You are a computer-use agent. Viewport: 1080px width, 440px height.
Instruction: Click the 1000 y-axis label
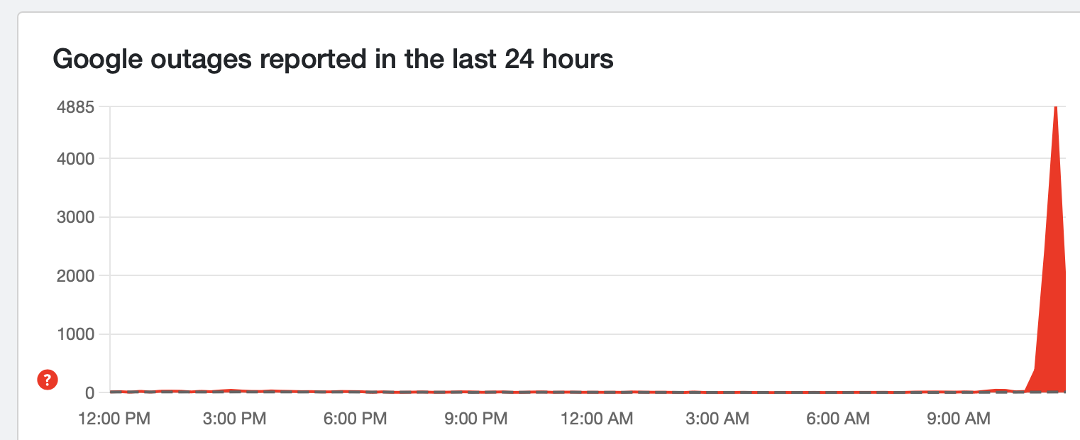click(76, 334)
